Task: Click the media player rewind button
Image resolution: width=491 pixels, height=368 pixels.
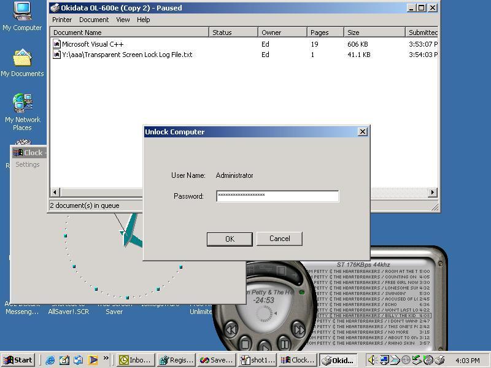Action: tap(231, 329)
